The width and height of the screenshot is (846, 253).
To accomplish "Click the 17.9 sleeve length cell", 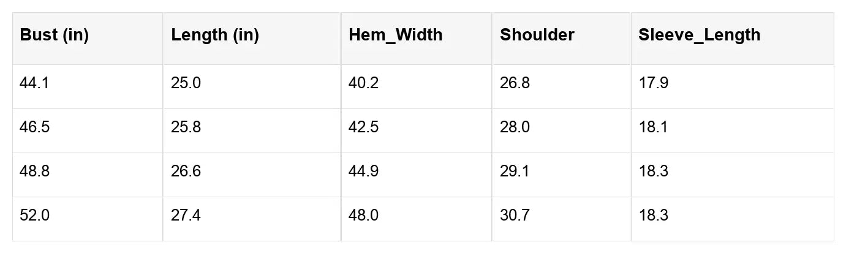I will coord(653,83).
